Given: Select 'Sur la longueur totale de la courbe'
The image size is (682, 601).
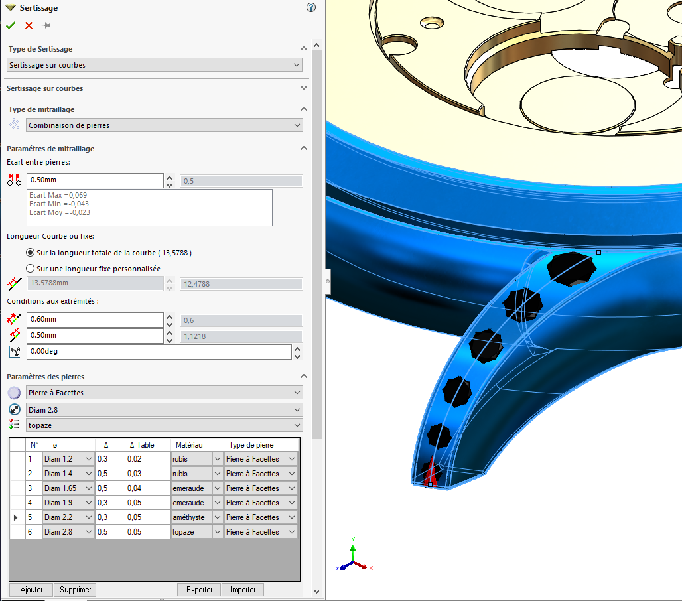Looking at the screenshot, I should tap(30, 253).
